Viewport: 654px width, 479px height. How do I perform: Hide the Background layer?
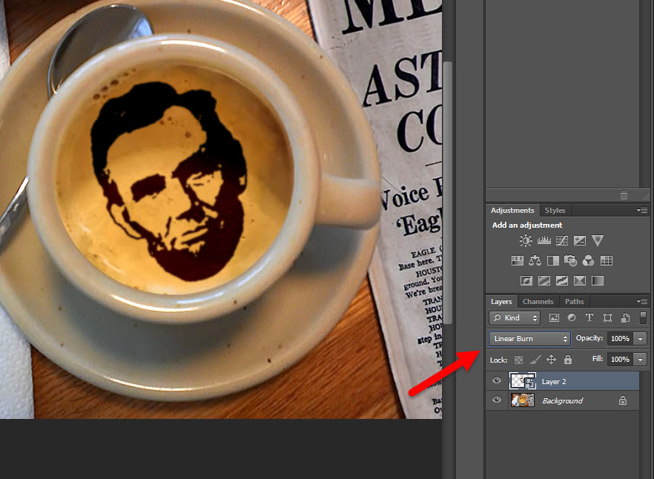click(497, 400)
